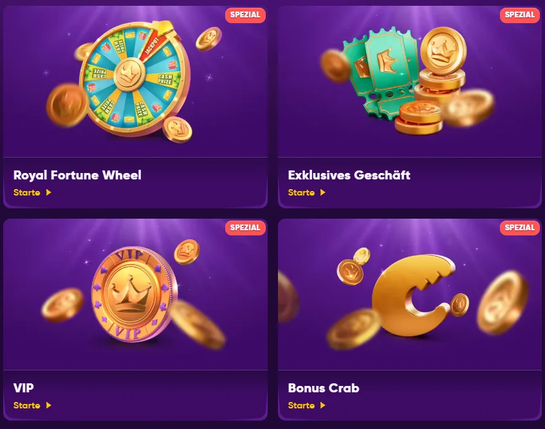
Task: Click the SPEZIAL badge on Royal Fortune Wheel card
Action: (x=245, y=15)
